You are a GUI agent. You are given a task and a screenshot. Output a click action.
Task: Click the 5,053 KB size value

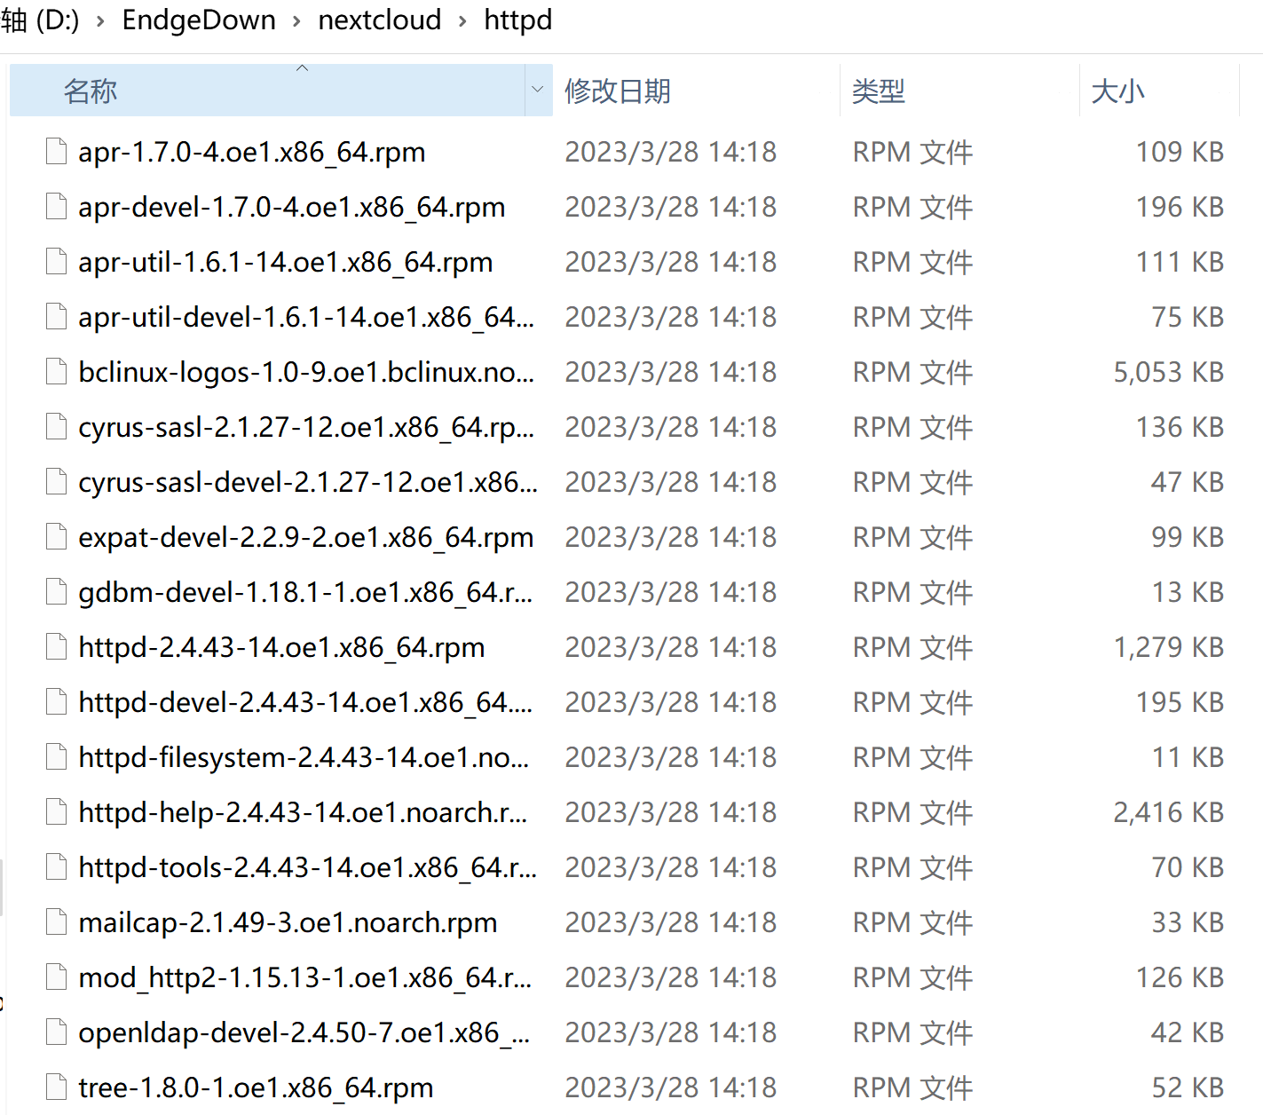tap(1169, 372)
